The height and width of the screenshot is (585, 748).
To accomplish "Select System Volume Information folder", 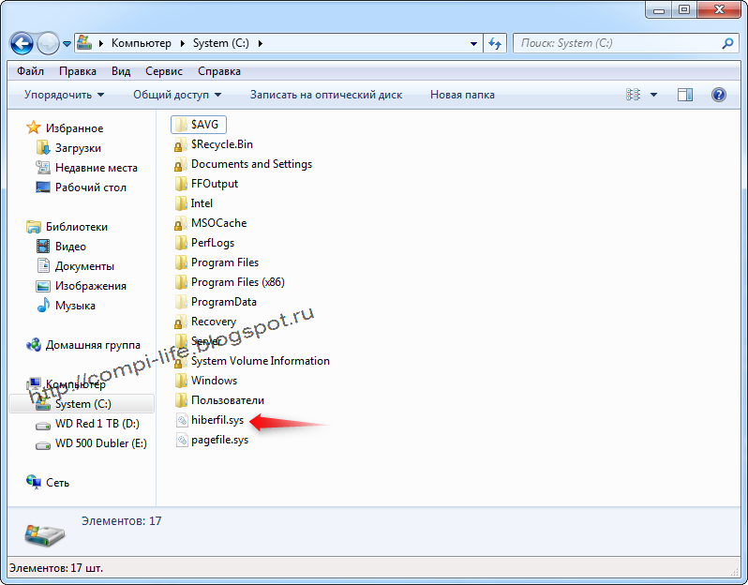I will 260,361.
